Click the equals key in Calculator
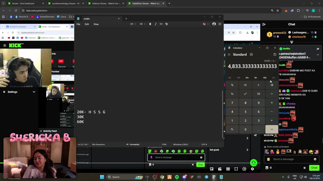Viewport: 323px width, 181px height. pyautogui.click(x=272, y=129)
